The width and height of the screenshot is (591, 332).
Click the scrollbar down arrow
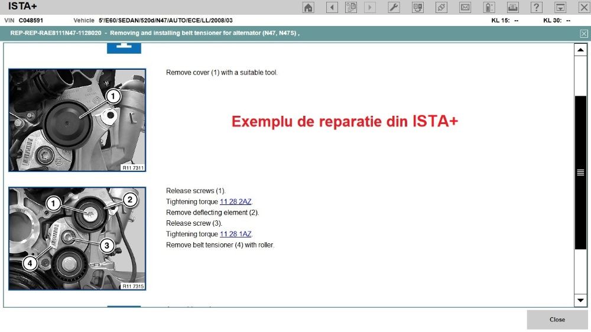(580, 300)
